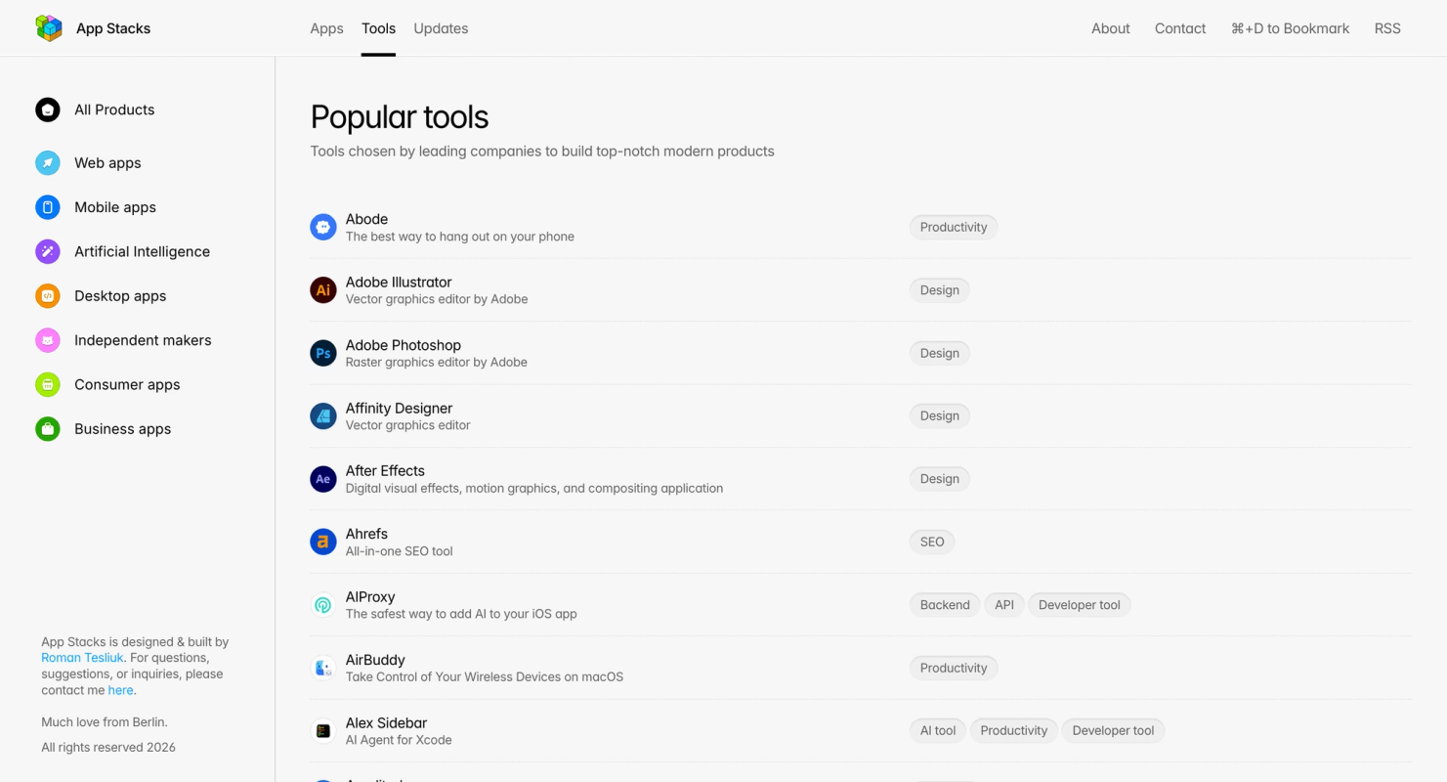This screenshot has width=1447, height=782.
Task: Click the Roman Tesliuk link
Action: 82,658
